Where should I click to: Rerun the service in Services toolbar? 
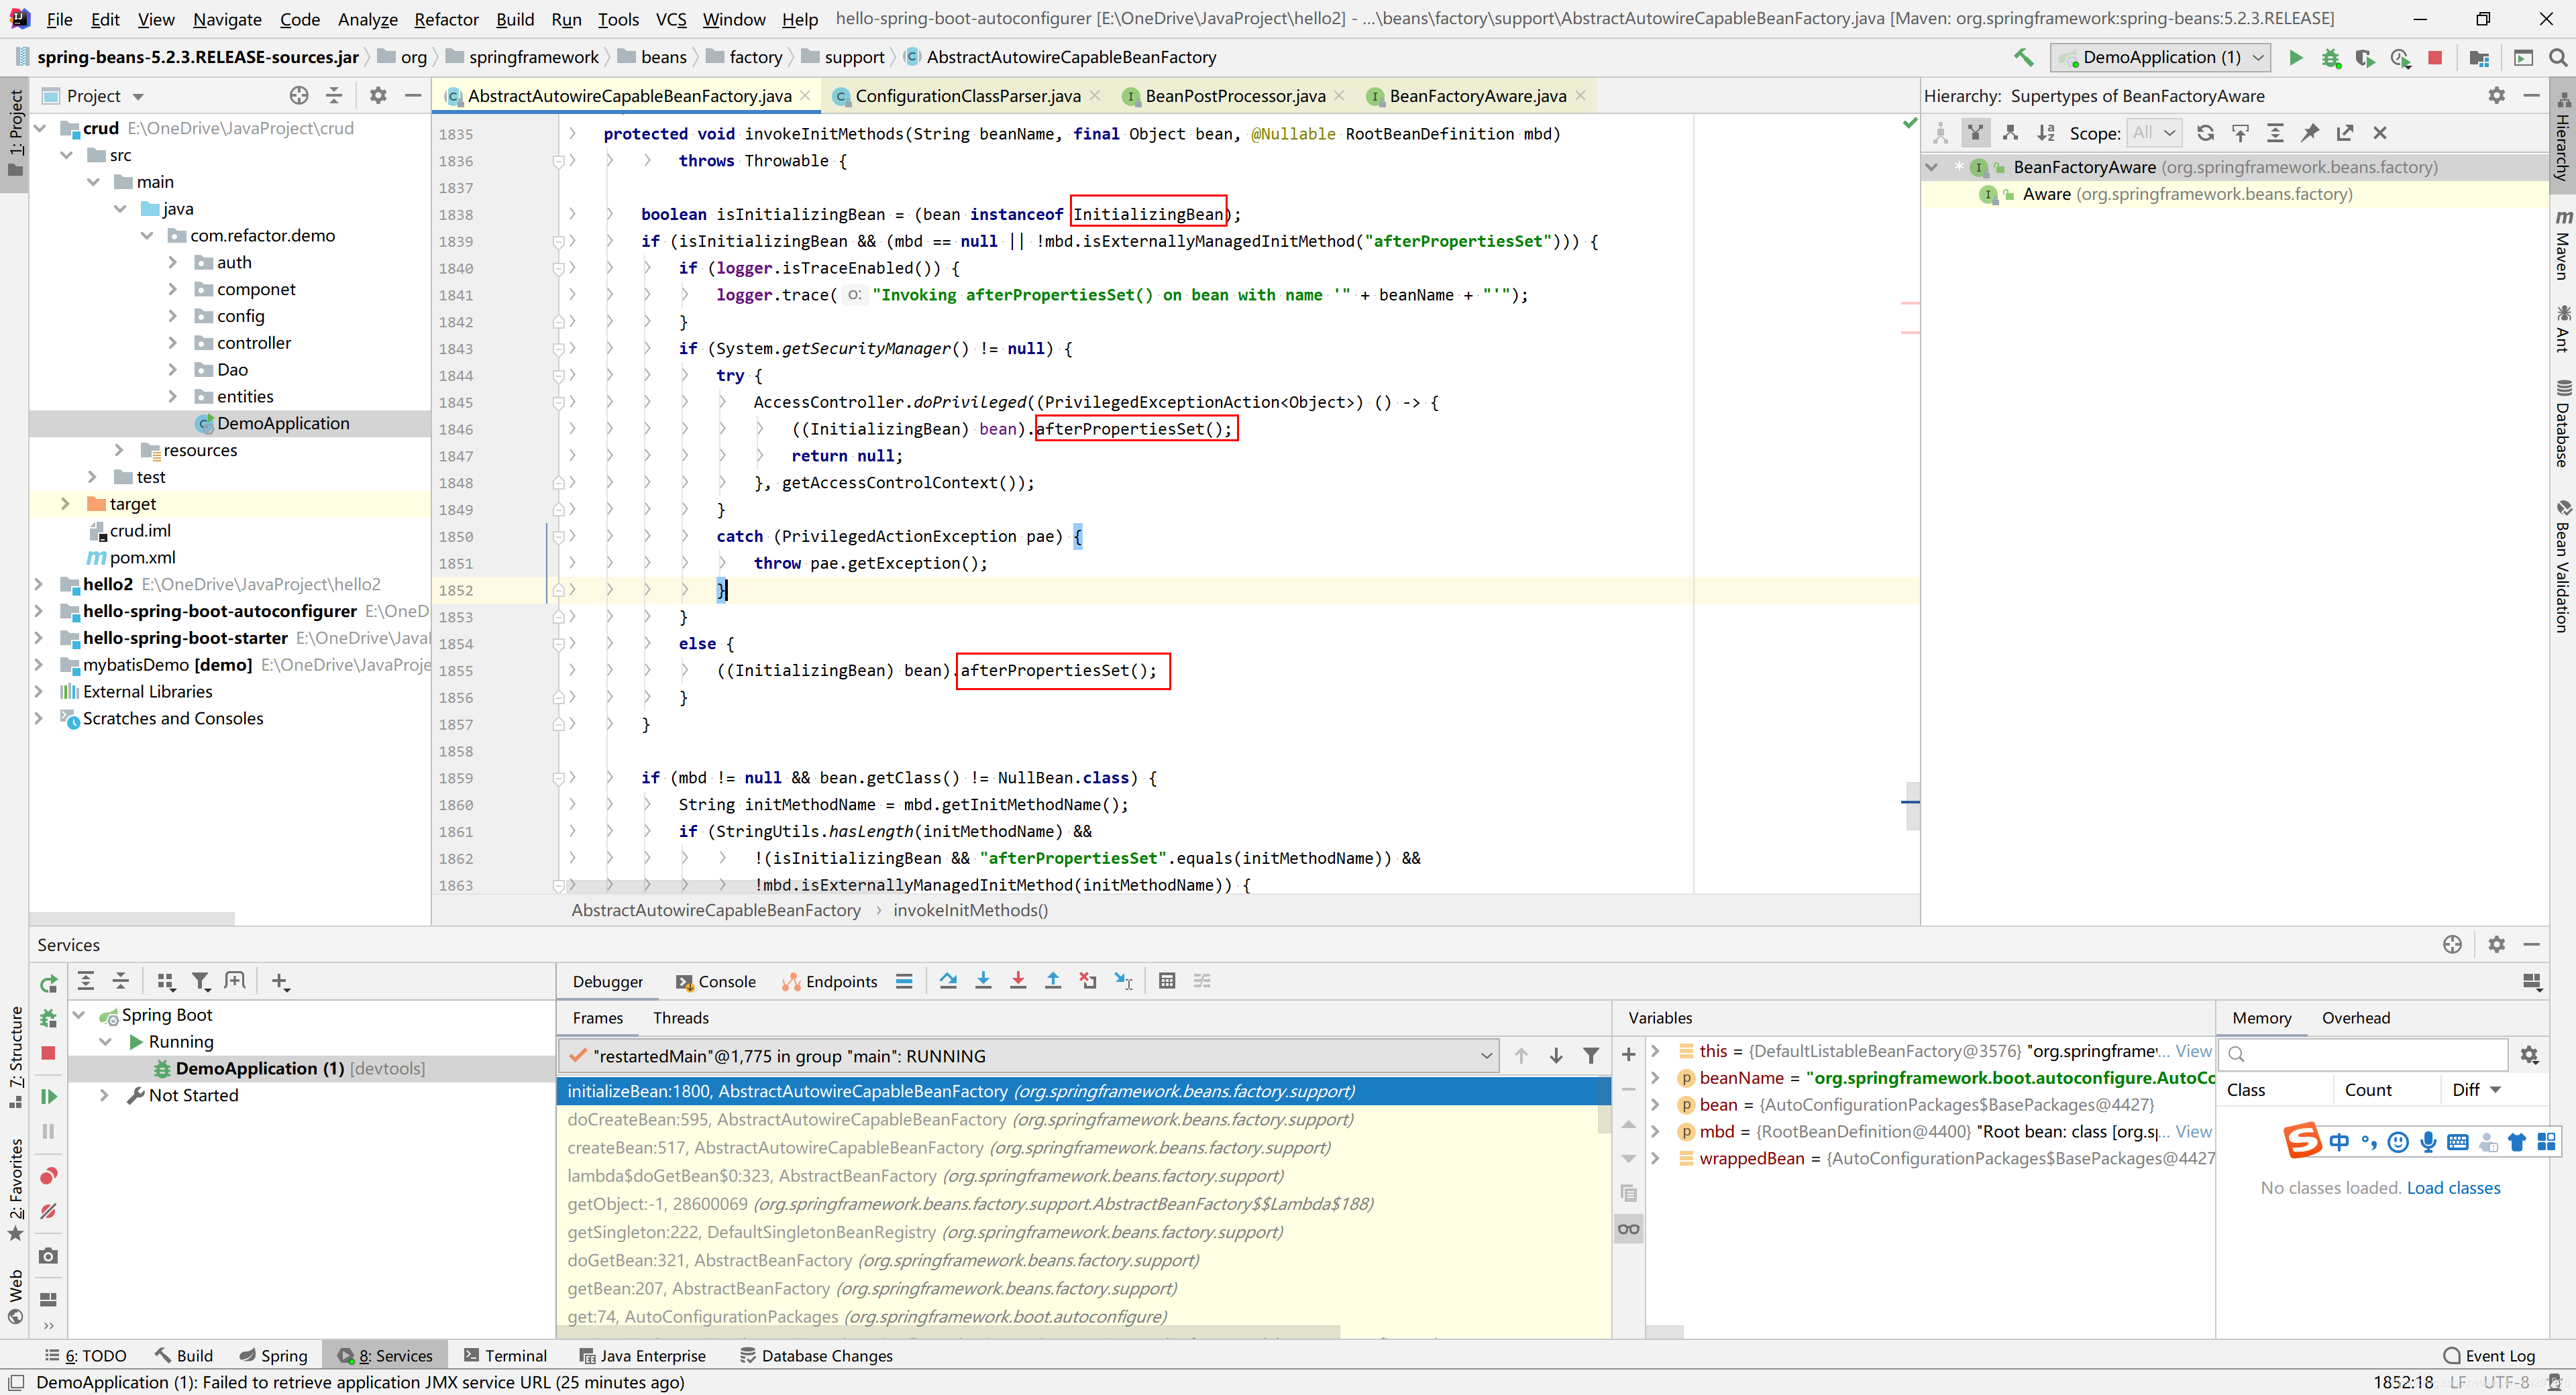pos(48,984)
